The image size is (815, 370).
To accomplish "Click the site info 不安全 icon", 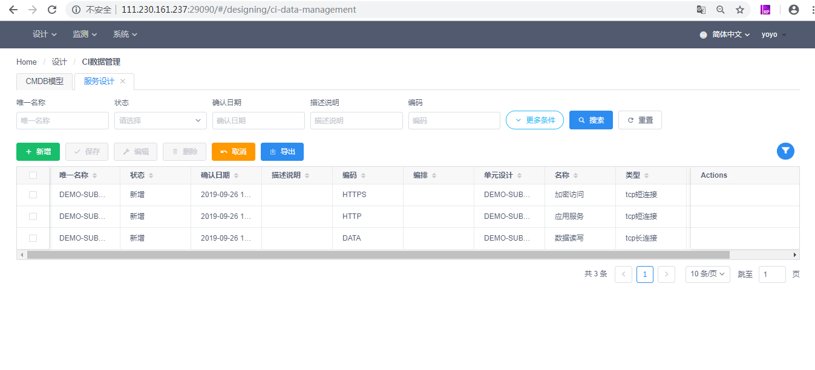I will click(75, 10).
